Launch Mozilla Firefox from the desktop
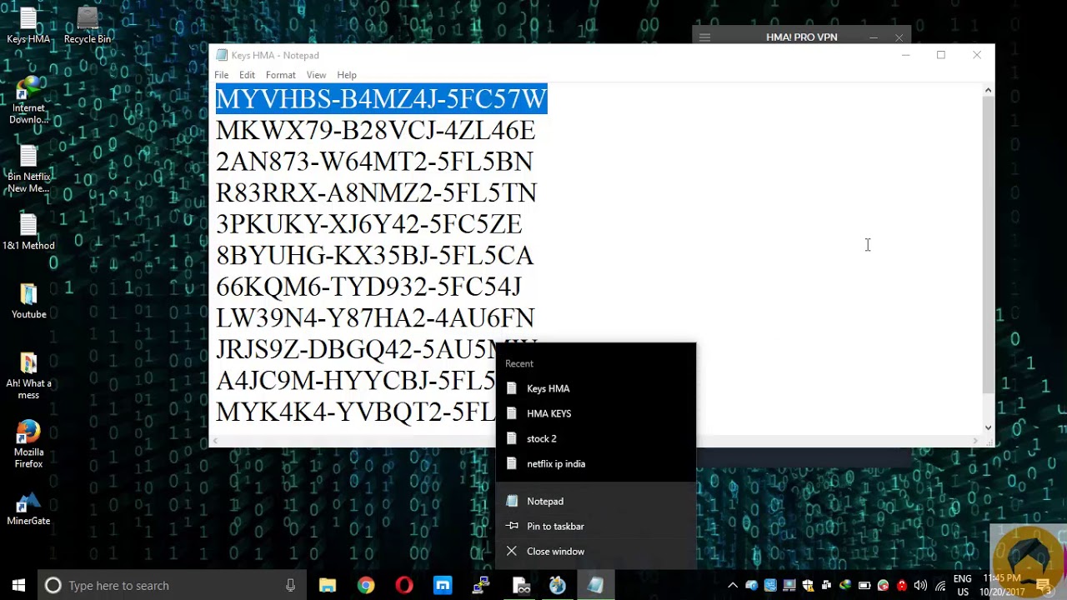The width and height of the screenshot is (1067, 600). pyautogui.click(x=28, y=444)
